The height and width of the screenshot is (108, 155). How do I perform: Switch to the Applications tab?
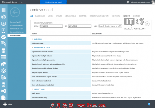71,16
